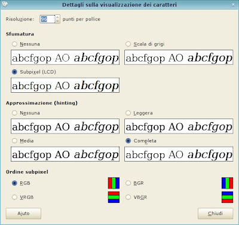Viewport: 239px width, 225px height.
Task: Decrease resolution with spinner down arrow
Action: pyautogui.click(x=57, y=21)
